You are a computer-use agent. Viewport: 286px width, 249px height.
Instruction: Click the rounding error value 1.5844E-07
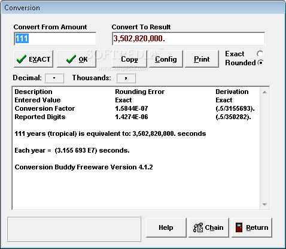click(x=132, y=108)
